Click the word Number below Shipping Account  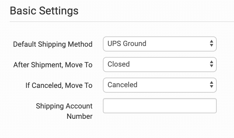pos(79,116)
